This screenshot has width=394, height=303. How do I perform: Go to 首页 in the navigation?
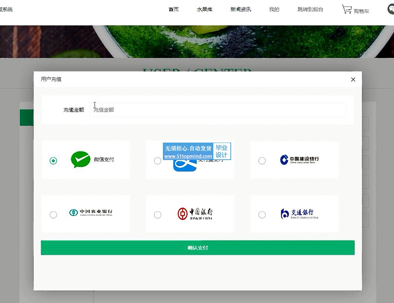[174, 9]
